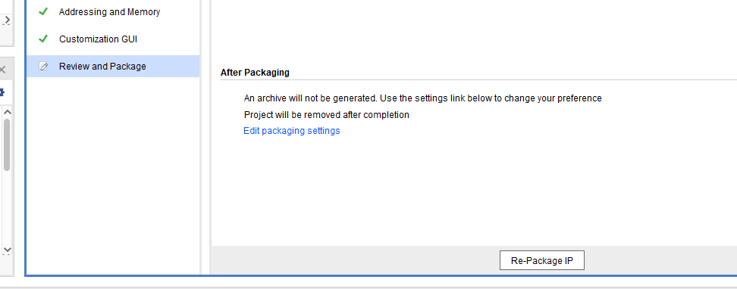Click the Re-Package IP button
The width and height of the screenshot is (737, 289).
point(542,260)
